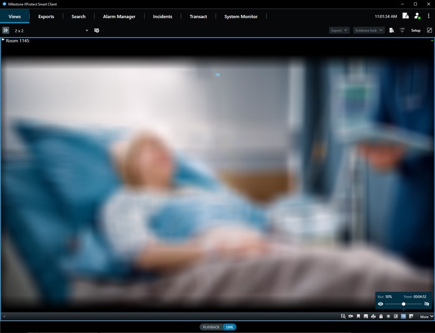This screenshot has width=435, height=333.
Task: Open the Incidents tab
Action: click(163, 16)
